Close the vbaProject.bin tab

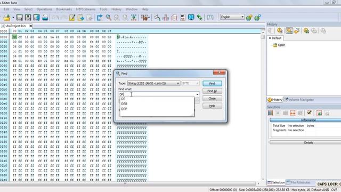pos(30,26)
